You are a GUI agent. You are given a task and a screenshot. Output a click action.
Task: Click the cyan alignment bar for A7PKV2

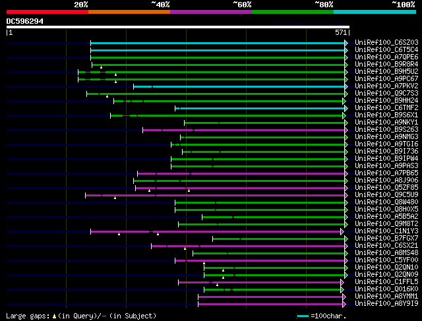(241, 86)
